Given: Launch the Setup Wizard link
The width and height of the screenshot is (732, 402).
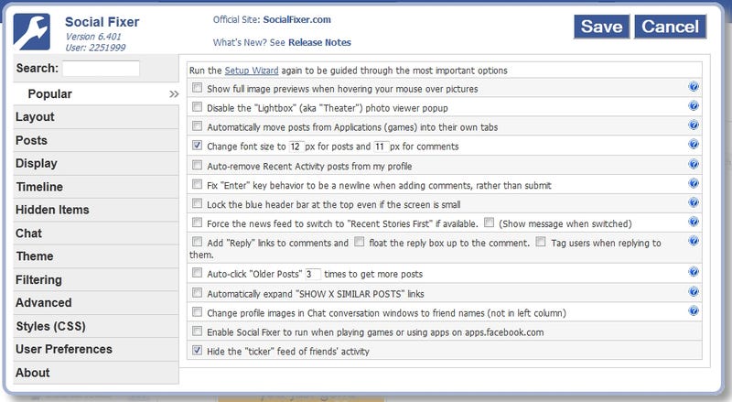Looking at the screenshot, I should click(x=251, y=71).
